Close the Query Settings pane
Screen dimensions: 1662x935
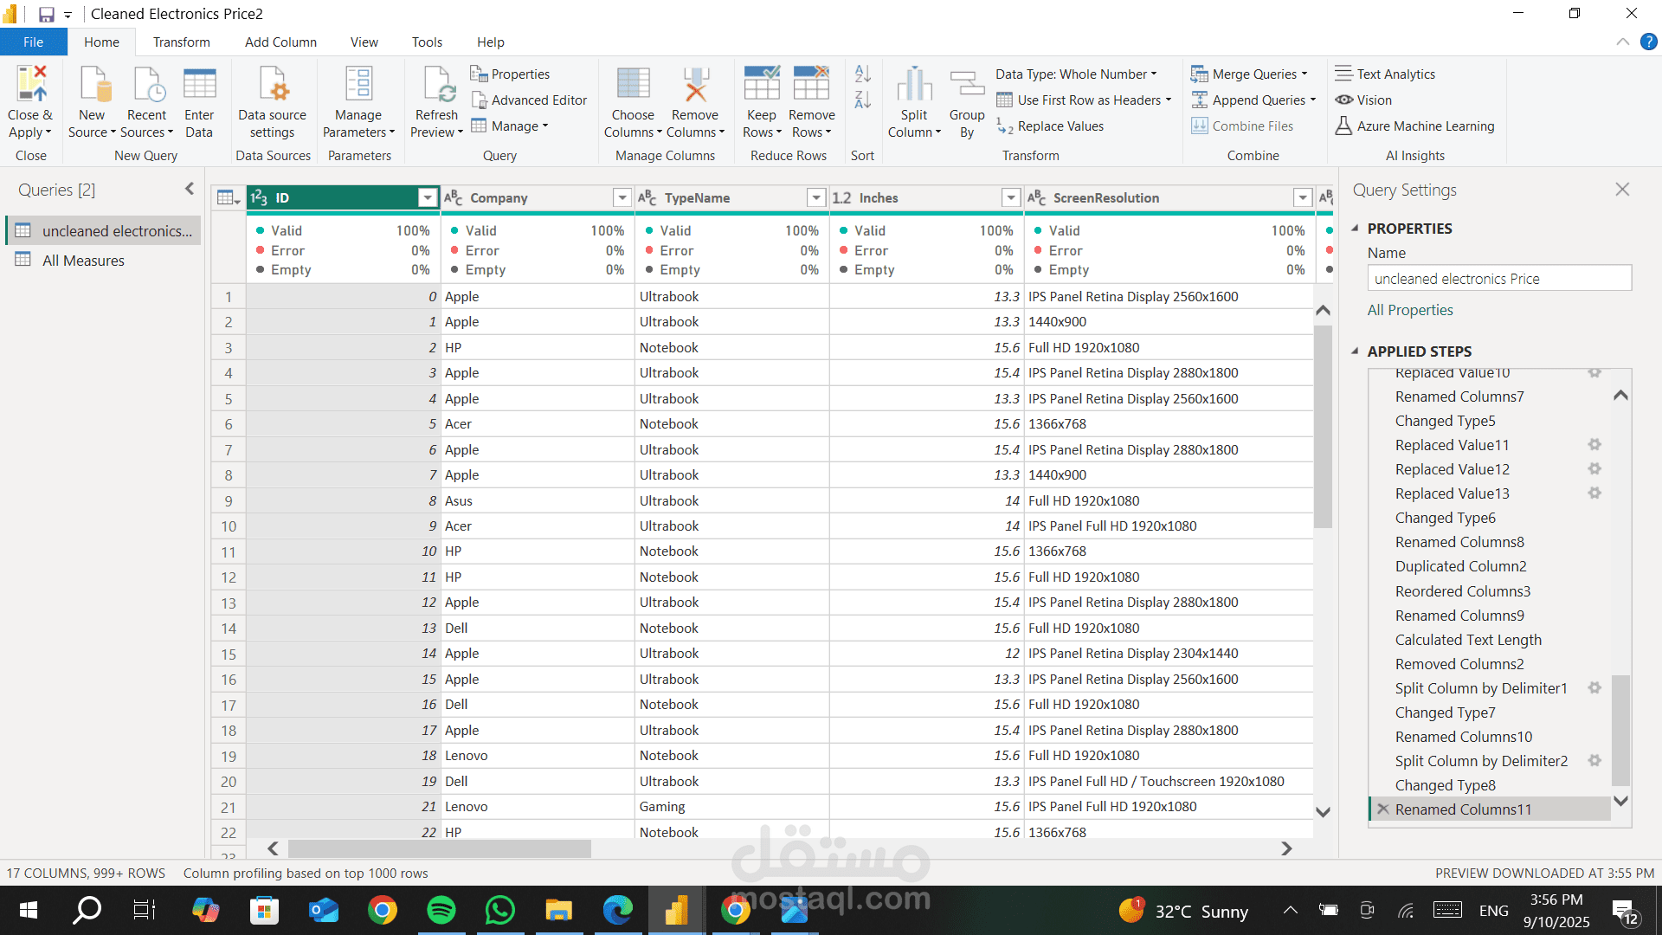(x=1622, y=189)
